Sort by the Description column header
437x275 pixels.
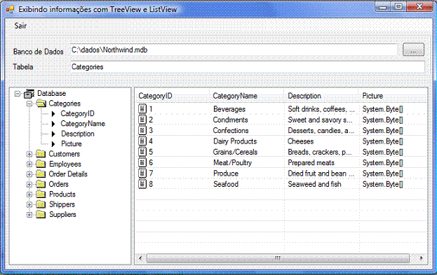pos(321,96)
